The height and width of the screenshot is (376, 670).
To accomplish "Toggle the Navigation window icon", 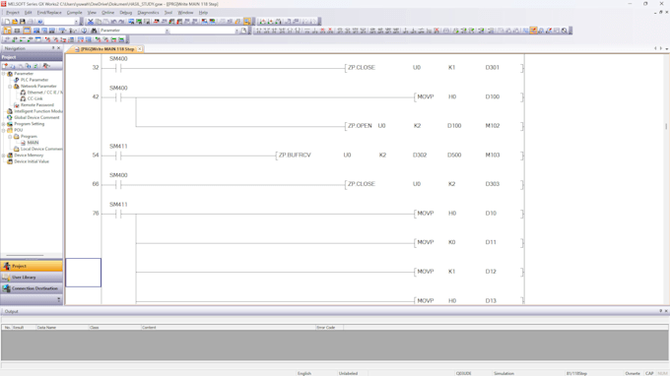I will coord(7,31).
